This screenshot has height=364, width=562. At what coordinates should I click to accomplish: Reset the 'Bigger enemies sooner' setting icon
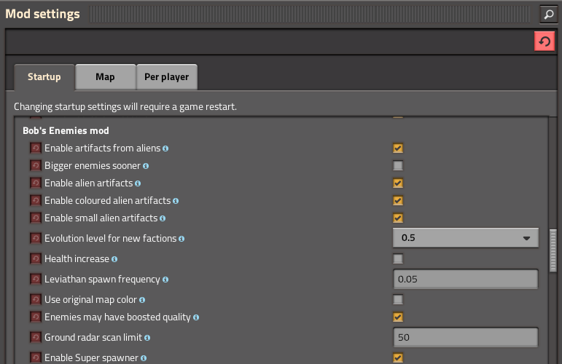pyautogui.click(x=35, y=166)
